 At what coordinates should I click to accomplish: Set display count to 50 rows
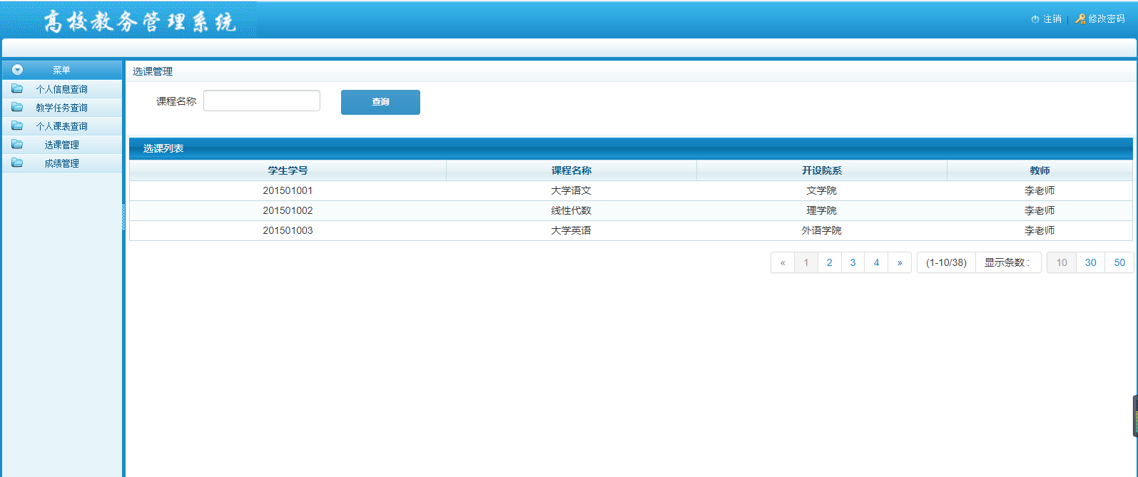(x=1119, y=262)
